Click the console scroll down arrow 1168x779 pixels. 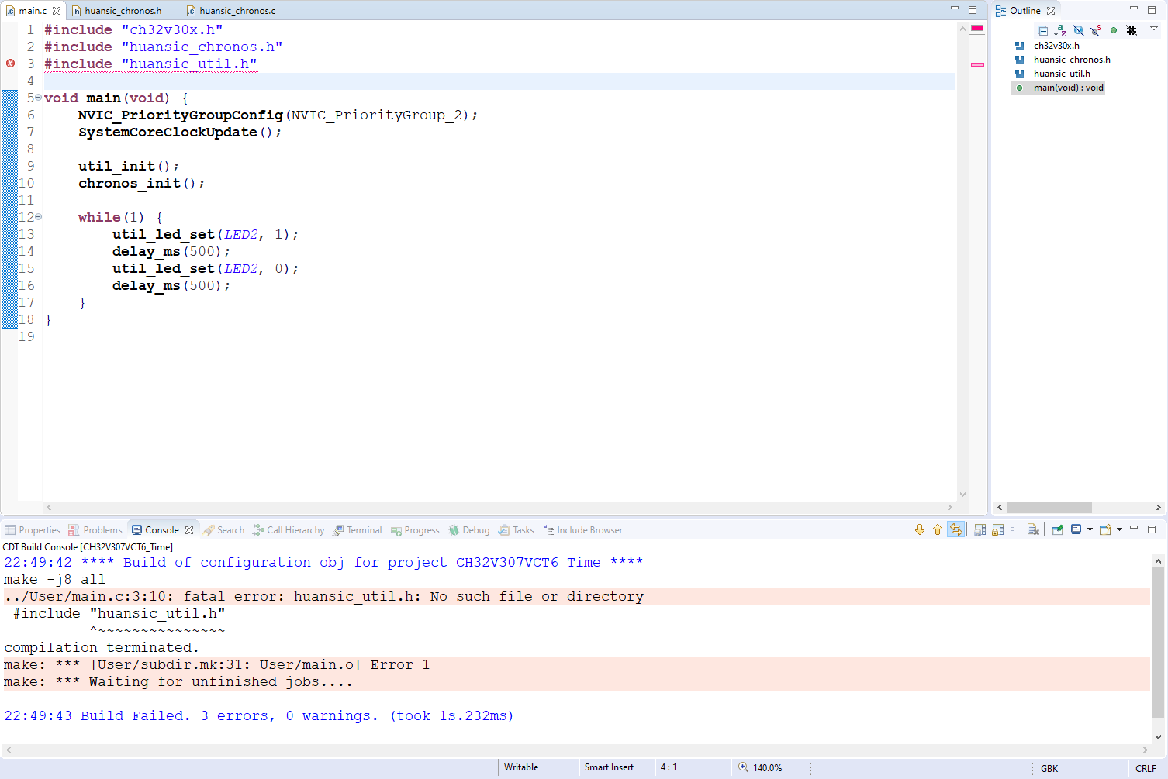pos(1158,737)
